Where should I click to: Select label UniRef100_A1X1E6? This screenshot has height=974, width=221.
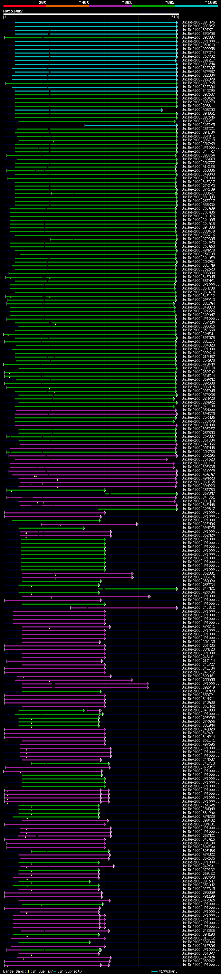198,167
